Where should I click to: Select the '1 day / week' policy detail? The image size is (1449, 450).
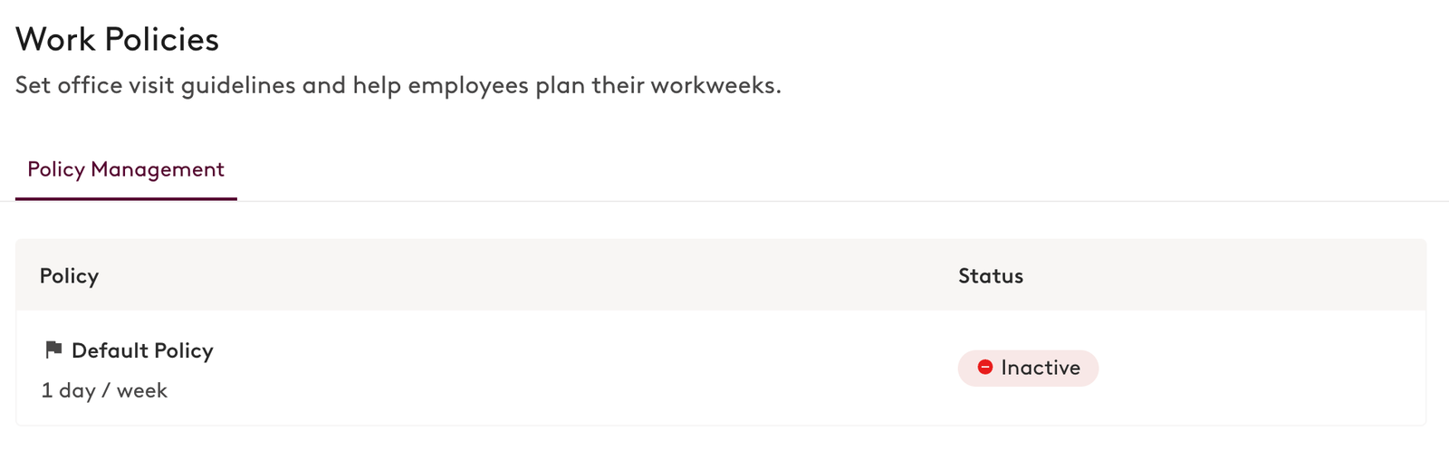104,390
